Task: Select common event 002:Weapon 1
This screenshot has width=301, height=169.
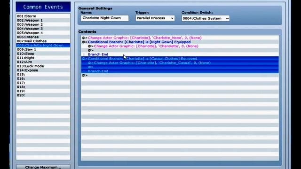Action: tap(43, 20)
